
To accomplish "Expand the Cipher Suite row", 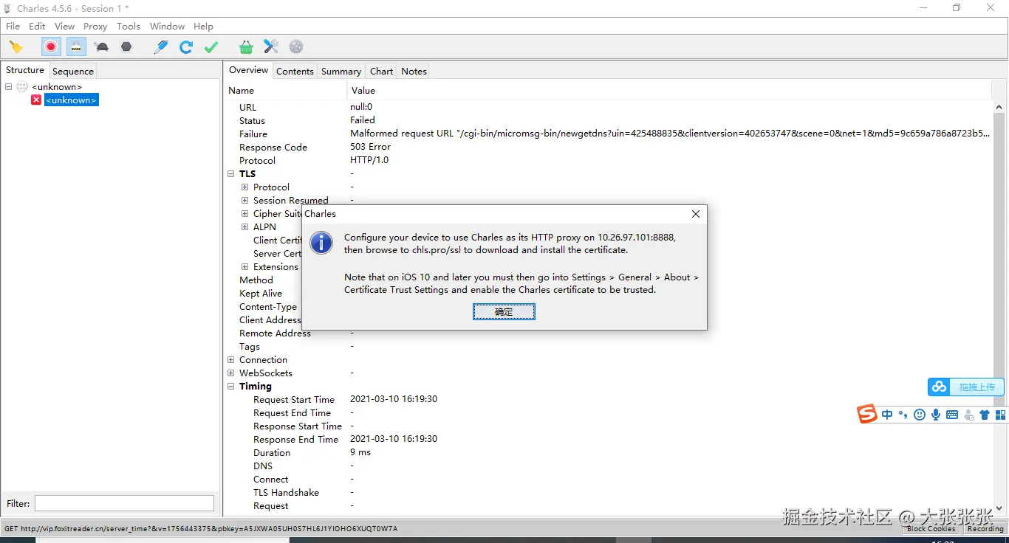I will [244, 214].
